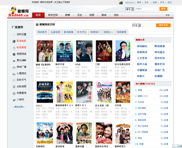Select the 电影片 video category
This screenshot has height=148, width=182.
click(x=141, y=76)
